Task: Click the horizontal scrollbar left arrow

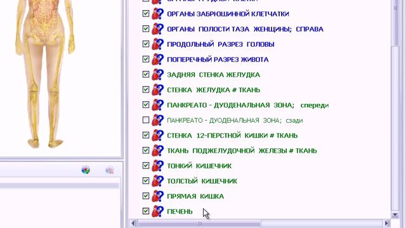Action: (x=133, y=223)
